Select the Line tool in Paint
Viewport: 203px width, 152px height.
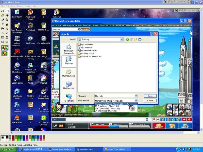[3, 33]
